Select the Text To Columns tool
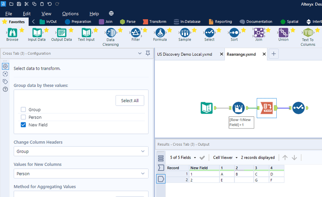Image resolution: width=322 pixels, height=197 pixels. tap(308, 37)
